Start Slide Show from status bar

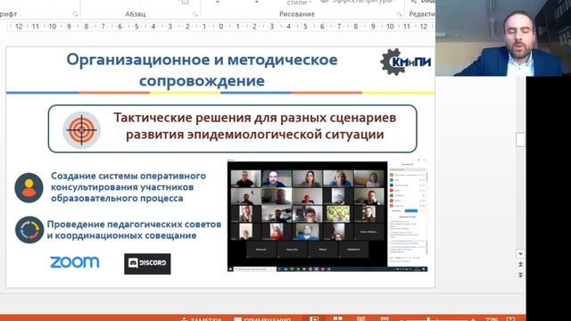(x=385, y=319)
